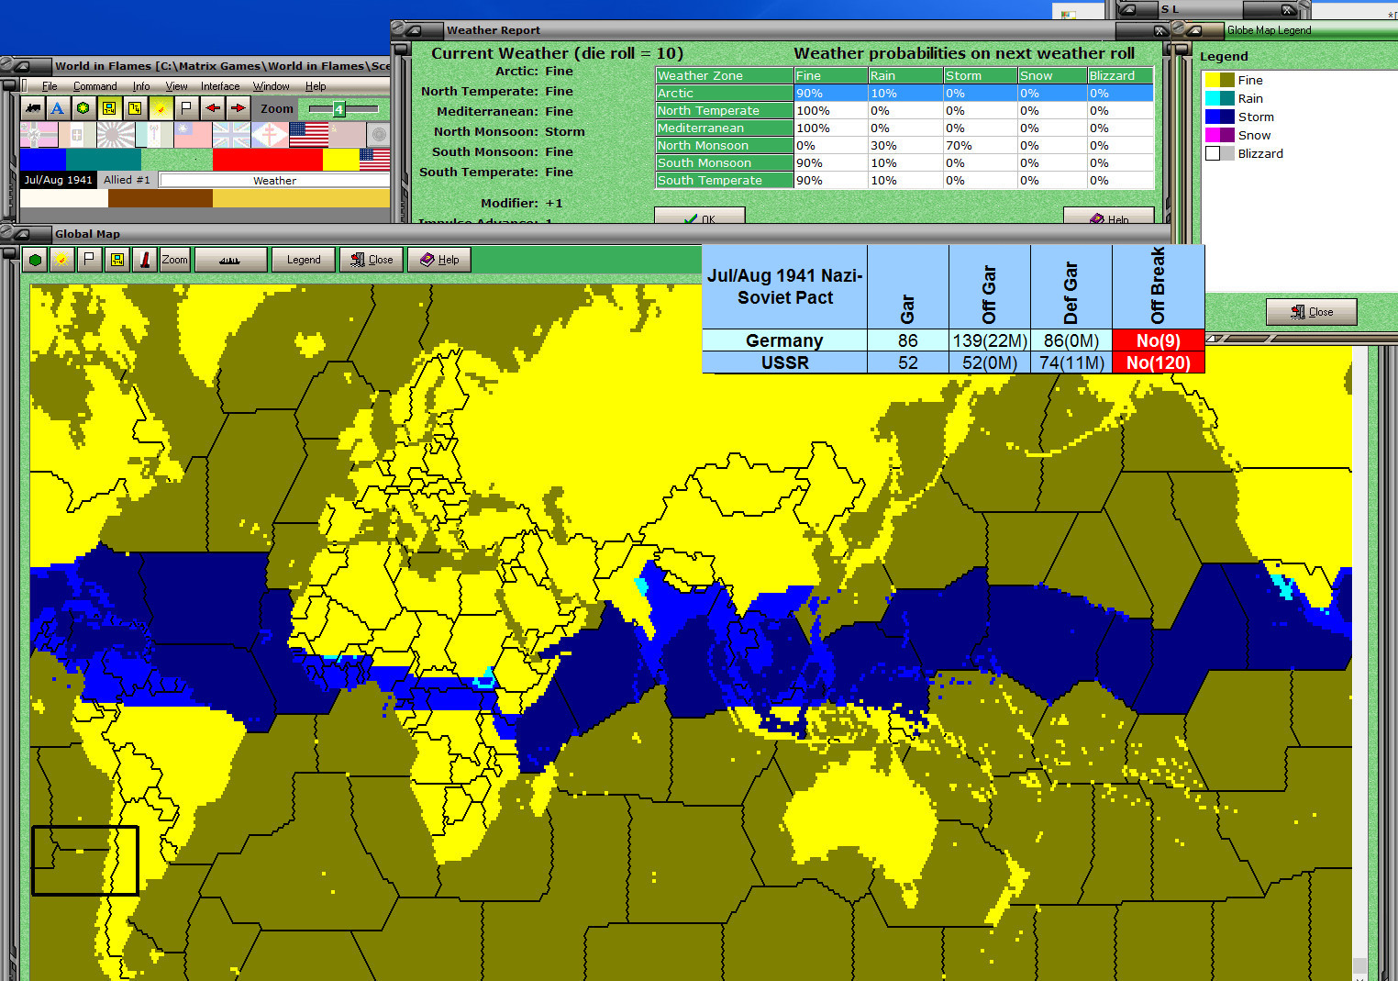This screenshot has height=981, width=1398.
Task: Click the train icon in the main toolbar
Action: 32,108
